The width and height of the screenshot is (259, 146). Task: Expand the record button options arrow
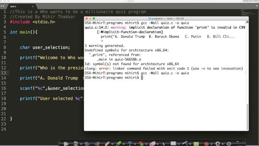click(211, 144)
